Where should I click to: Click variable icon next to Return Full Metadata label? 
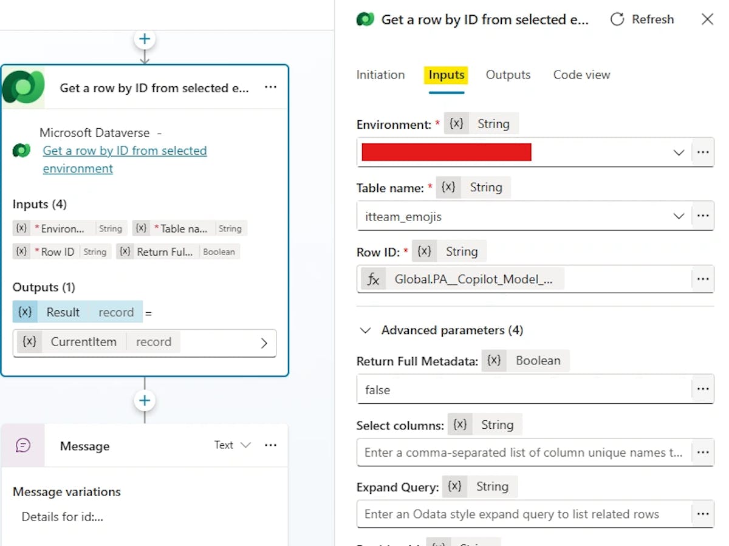pos(495,360)
